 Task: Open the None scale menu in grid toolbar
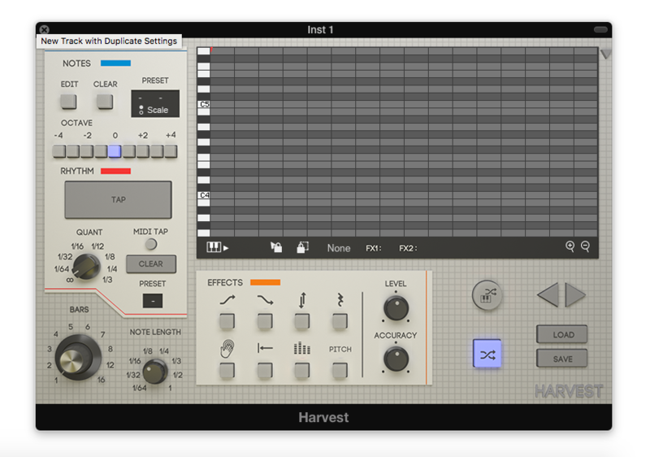pyautogui.click(x=339, y=248)
